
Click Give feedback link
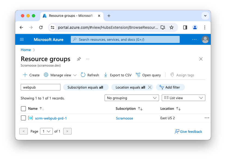click(x=188, y=131)
